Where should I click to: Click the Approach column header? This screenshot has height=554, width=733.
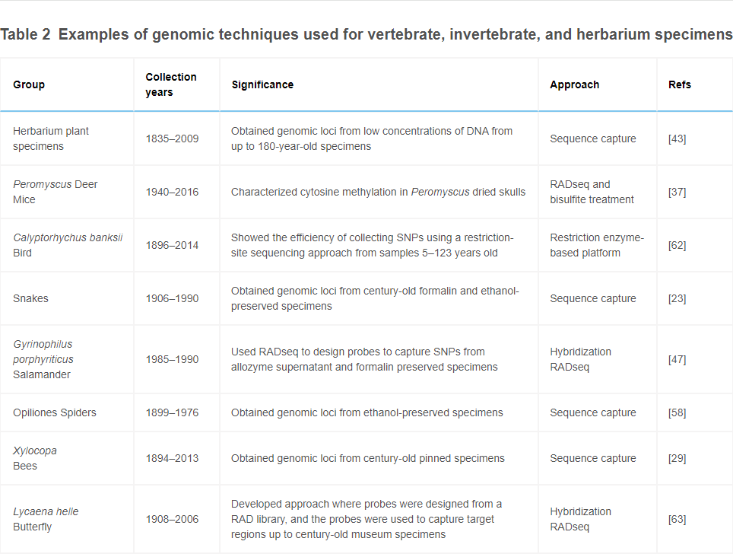[x=574, y=84]
